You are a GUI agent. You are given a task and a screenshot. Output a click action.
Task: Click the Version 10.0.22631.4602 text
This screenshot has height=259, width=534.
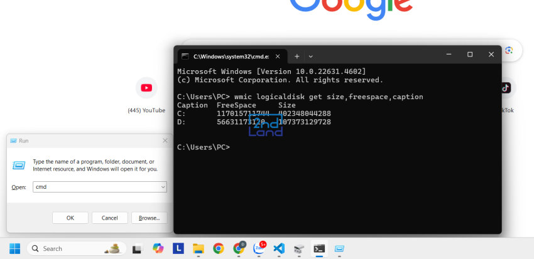(309, 71)
